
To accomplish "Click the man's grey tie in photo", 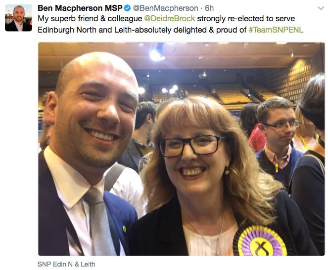I will point(100,221).
